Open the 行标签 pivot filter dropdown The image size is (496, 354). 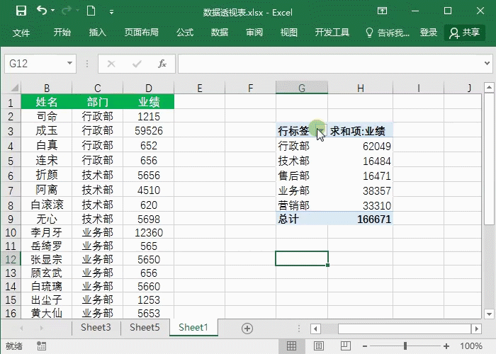tap(320, 131)
